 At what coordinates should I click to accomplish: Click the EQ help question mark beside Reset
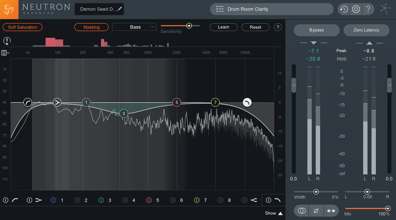(278, 27)
